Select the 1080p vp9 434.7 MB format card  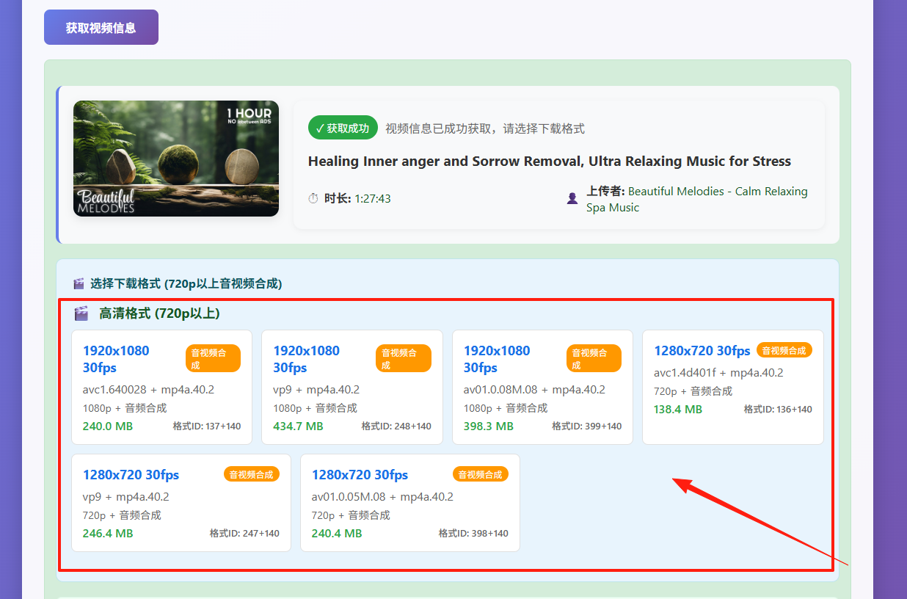pos(352,387)
